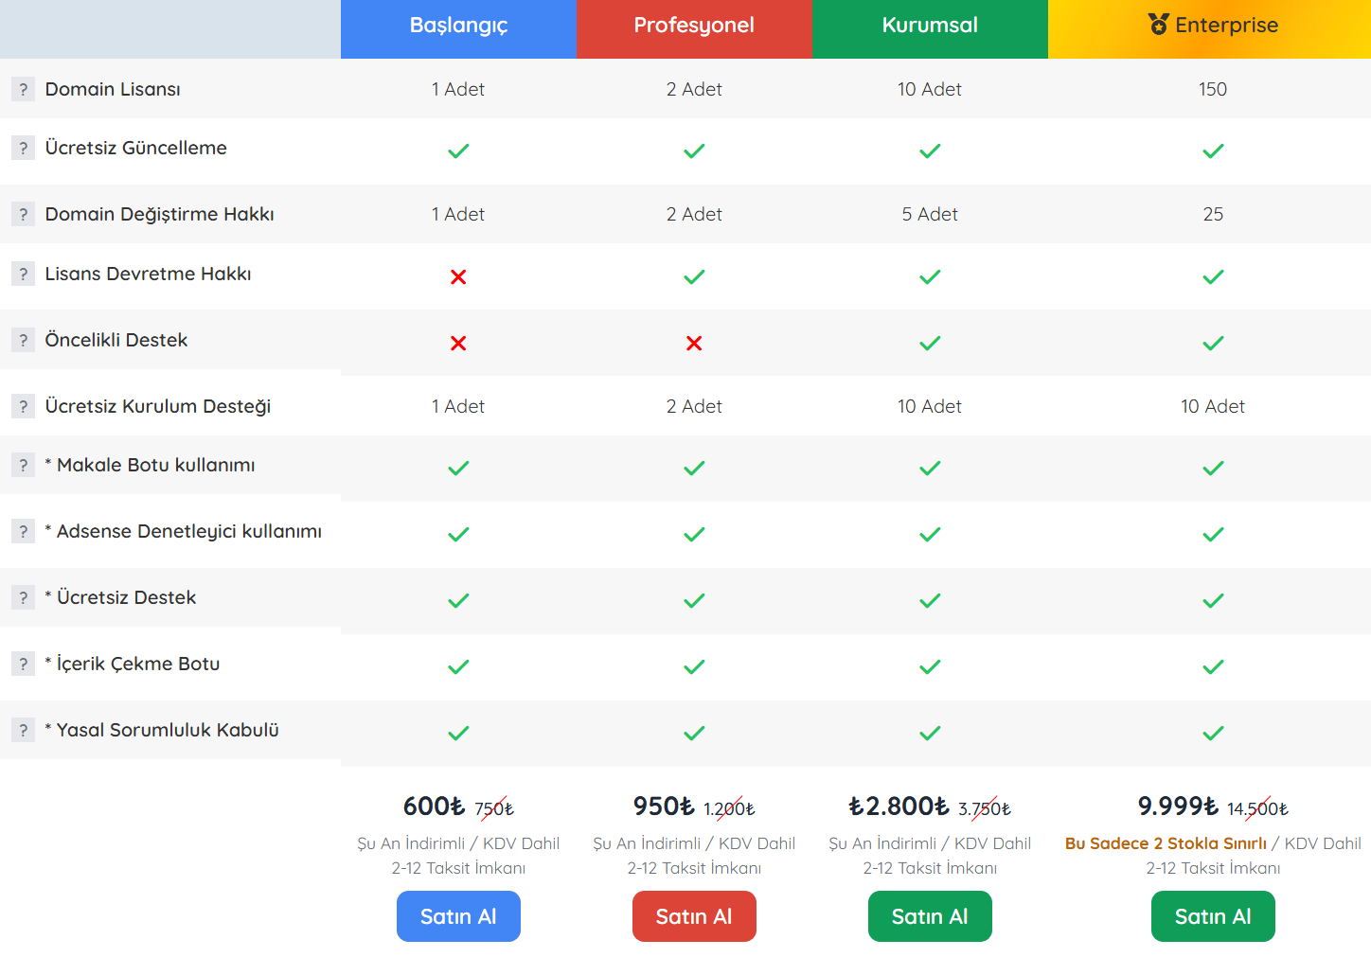Click '10 Adet' in Kurumsal Domain Lisansı
This screenshot has width=1371, height=975.
[x=930, y=89]
